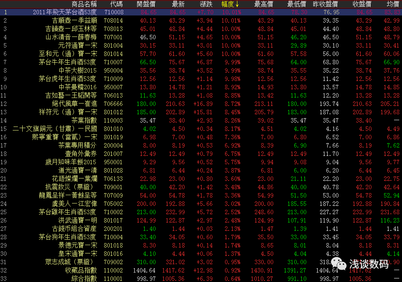Click highest price 1430.91
The image size is (402, 282).
point(262,270)
